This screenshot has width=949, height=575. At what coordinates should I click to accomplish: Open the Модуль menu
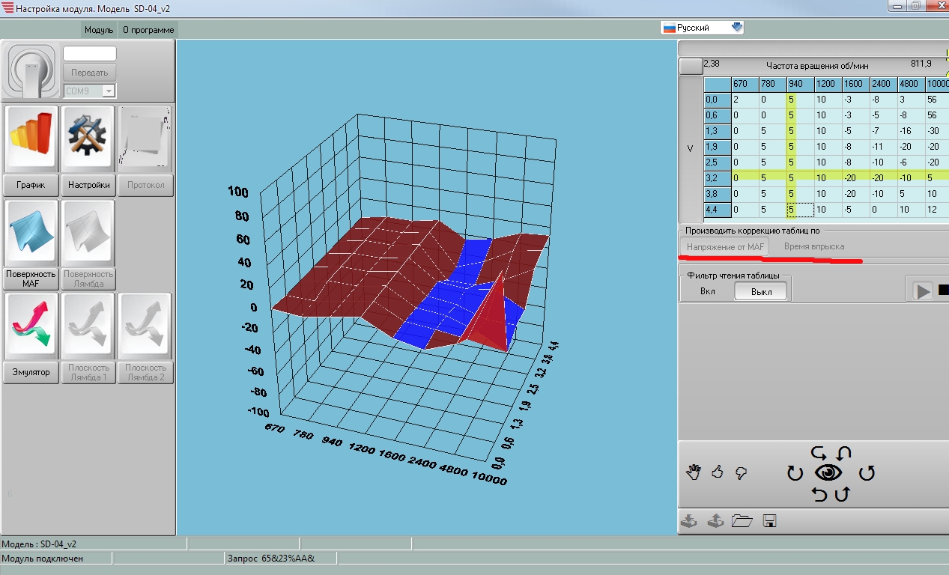pyautogui.click(x=99, y=30)
